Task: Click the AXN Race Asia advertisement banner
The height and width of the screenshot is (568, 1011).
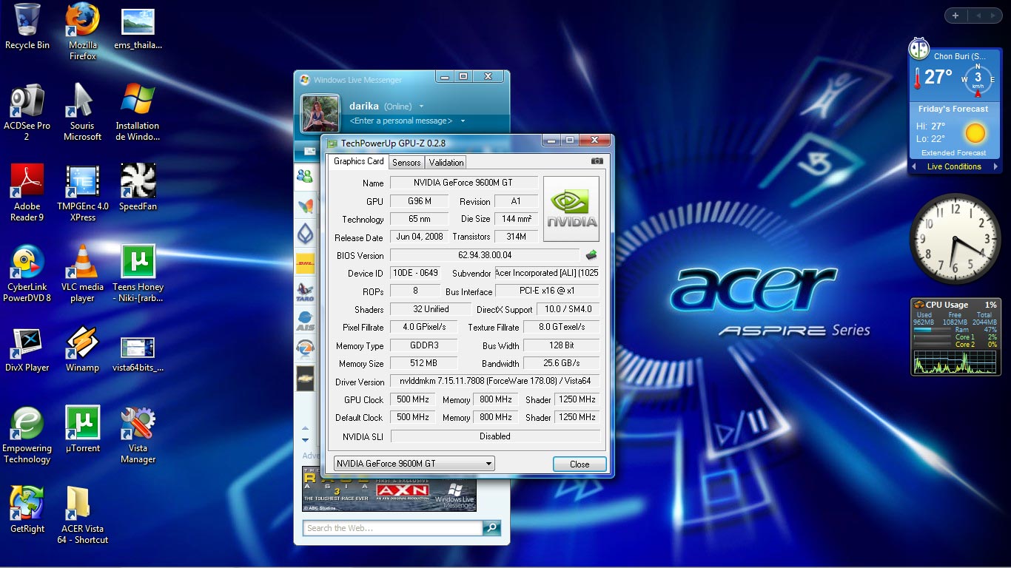Action: [389, 489]
